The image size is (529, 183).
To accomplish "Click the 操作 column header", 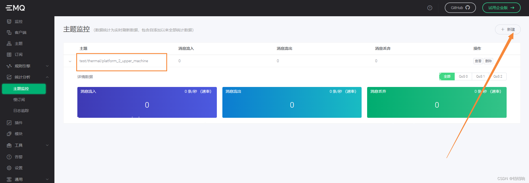I will (x=477, y=48).
